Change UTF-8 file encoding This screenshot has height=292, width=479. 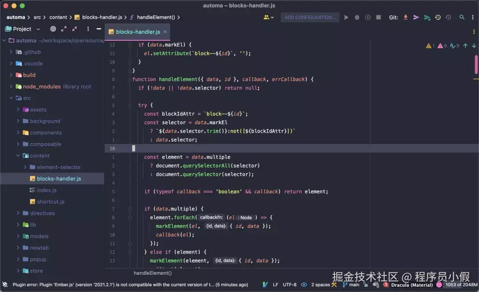(x=289, y=284)
